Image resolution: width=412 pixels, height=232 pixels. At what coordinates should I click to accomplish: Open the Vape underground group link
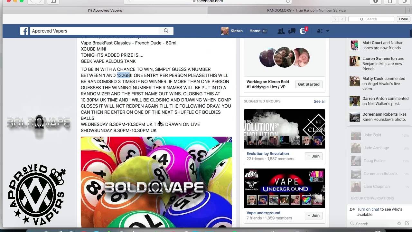263,213
